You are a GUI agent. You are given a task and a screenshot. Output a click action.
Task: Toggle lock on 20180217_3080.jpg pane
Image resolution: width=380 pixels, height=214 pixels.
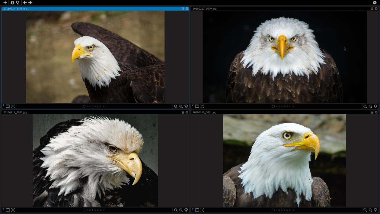[183, 112]
